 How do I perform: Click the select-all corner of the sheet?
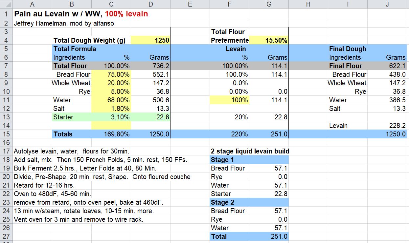(6, 4)
